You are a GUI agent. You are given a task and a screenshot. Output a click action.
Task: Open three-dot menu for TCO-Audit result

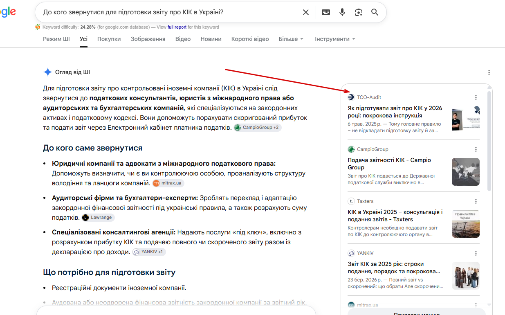pos(476,97)
